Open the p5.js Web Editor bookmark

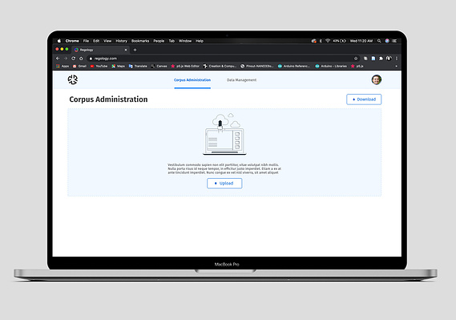[x=185, y=67]
